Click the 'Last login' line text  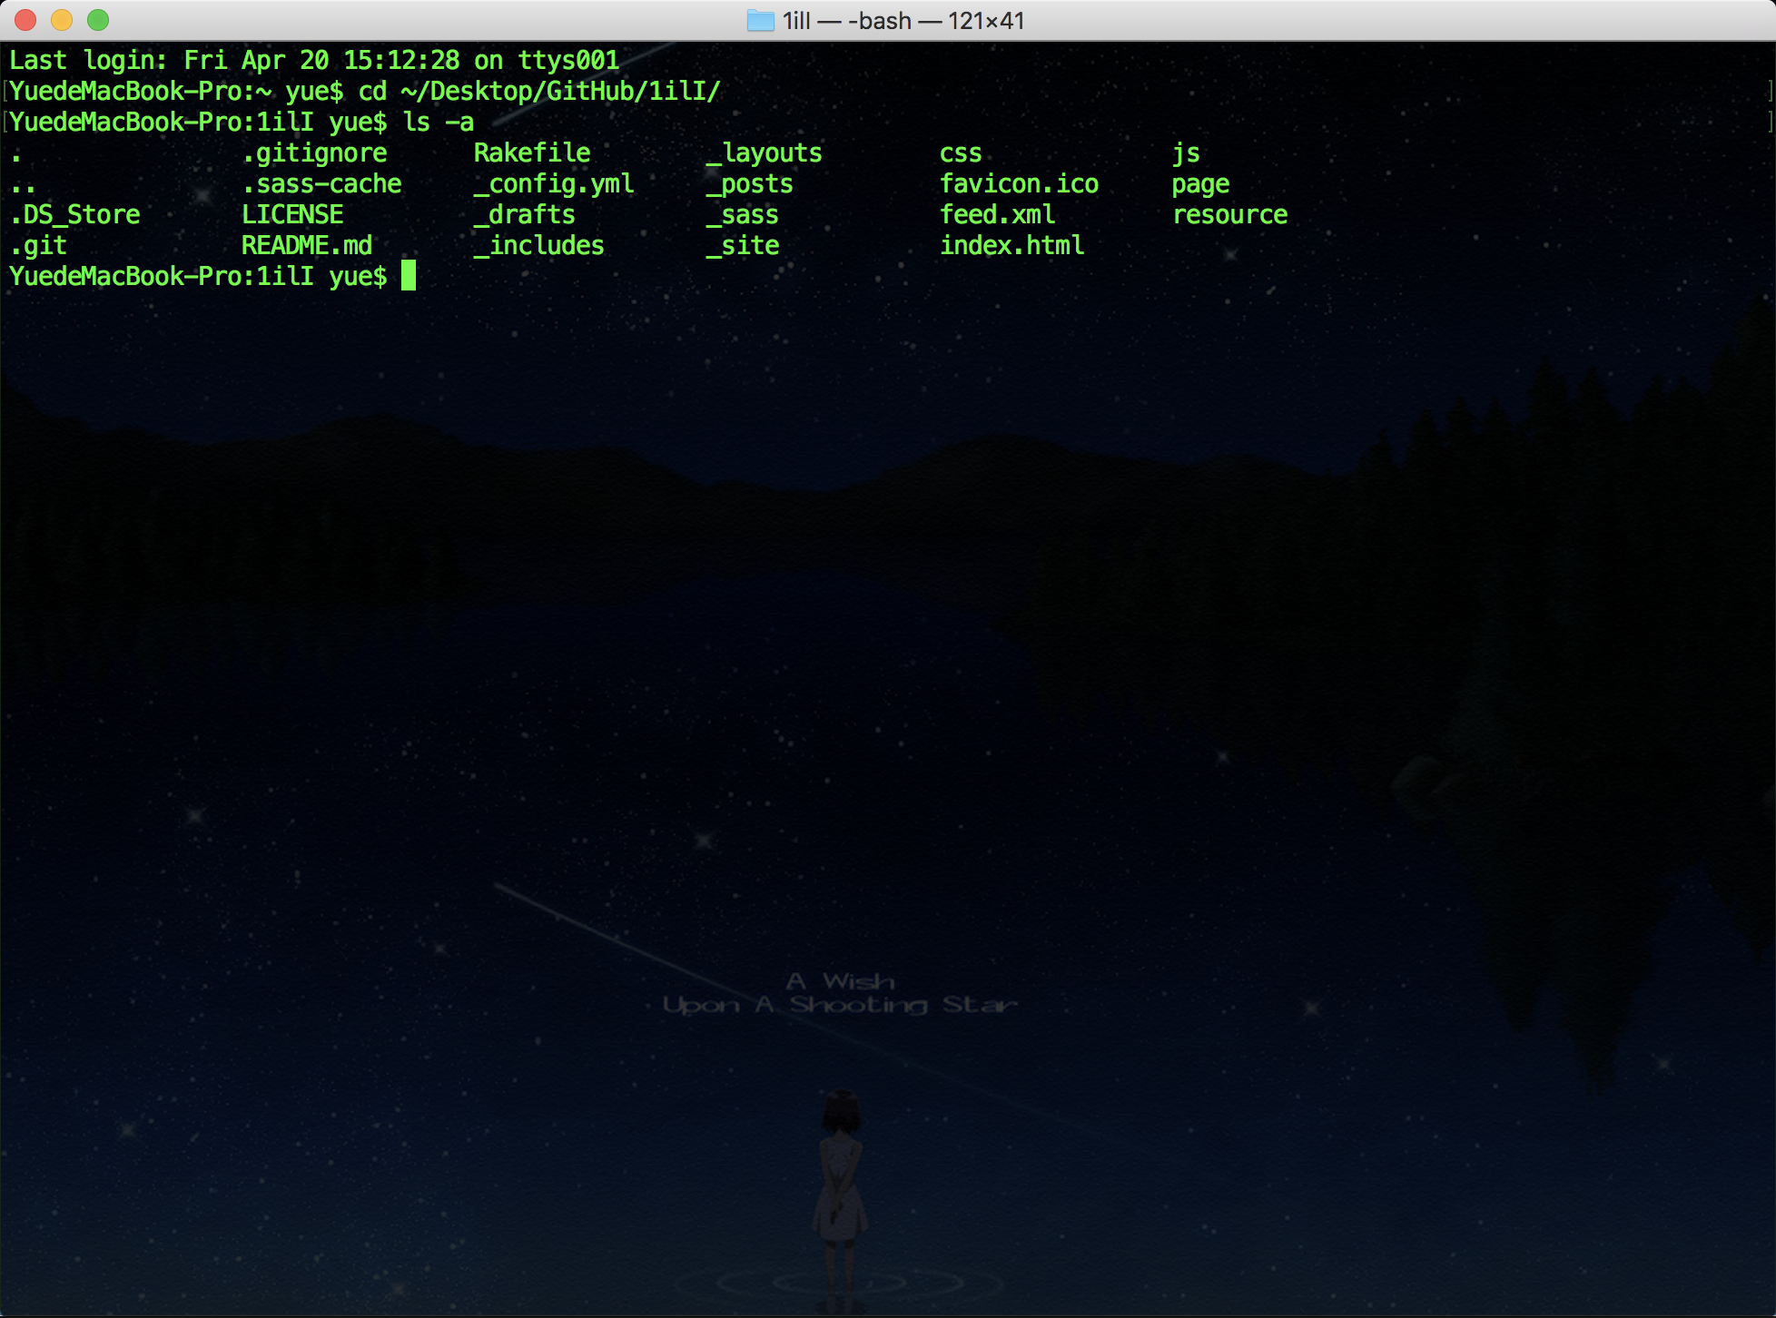coord(314,60)
